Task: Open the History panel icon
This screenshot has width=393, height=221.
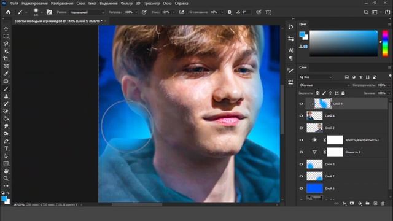Action: pos(290,27)
